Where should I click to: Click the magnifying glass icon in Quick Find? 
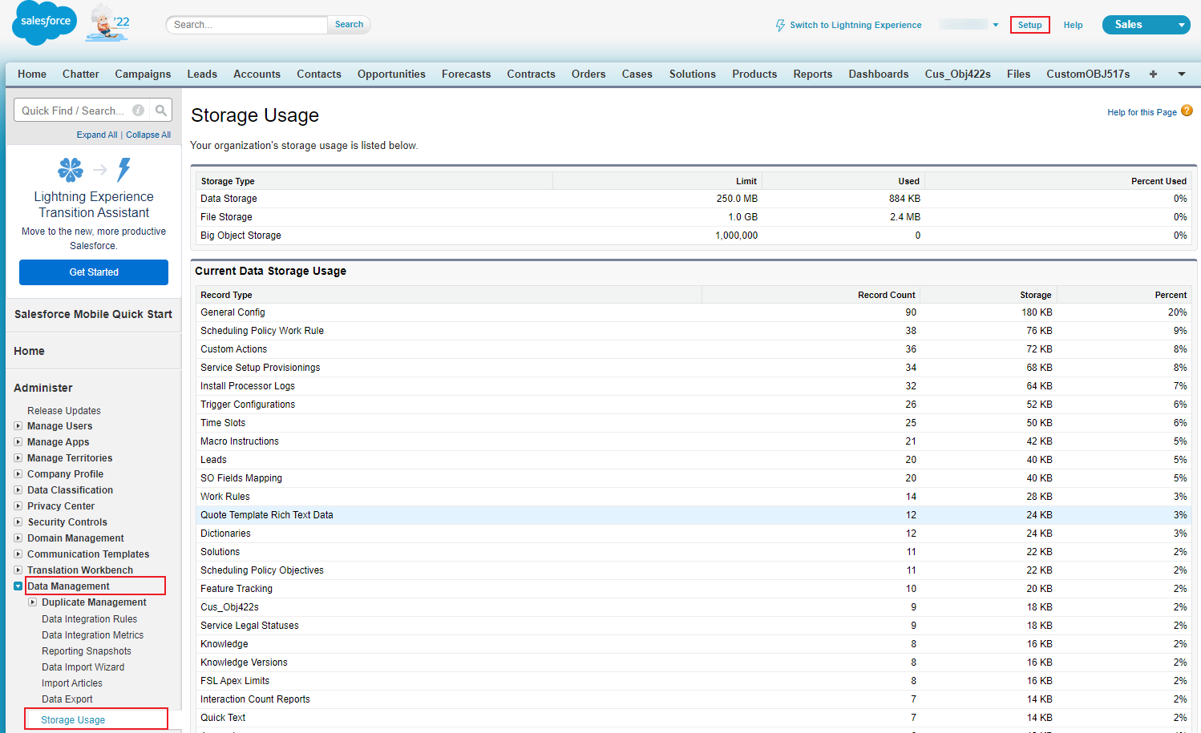click(160, 110)
